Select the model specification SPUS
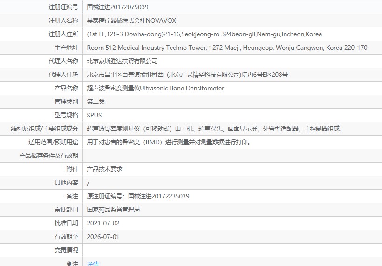The image size is (382, 266). coord(94,115)
